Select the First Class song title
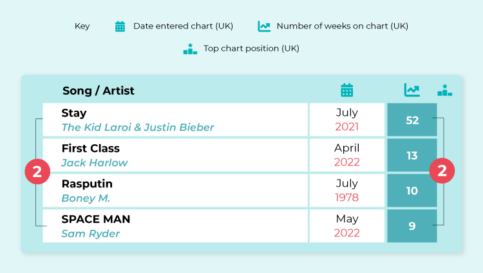 [x=91, y=148]
